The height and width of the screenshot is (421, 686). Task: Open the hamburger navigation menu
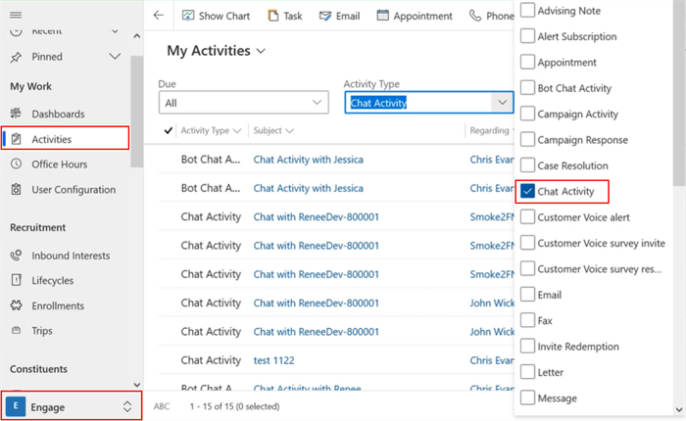(x=16, y=16)
